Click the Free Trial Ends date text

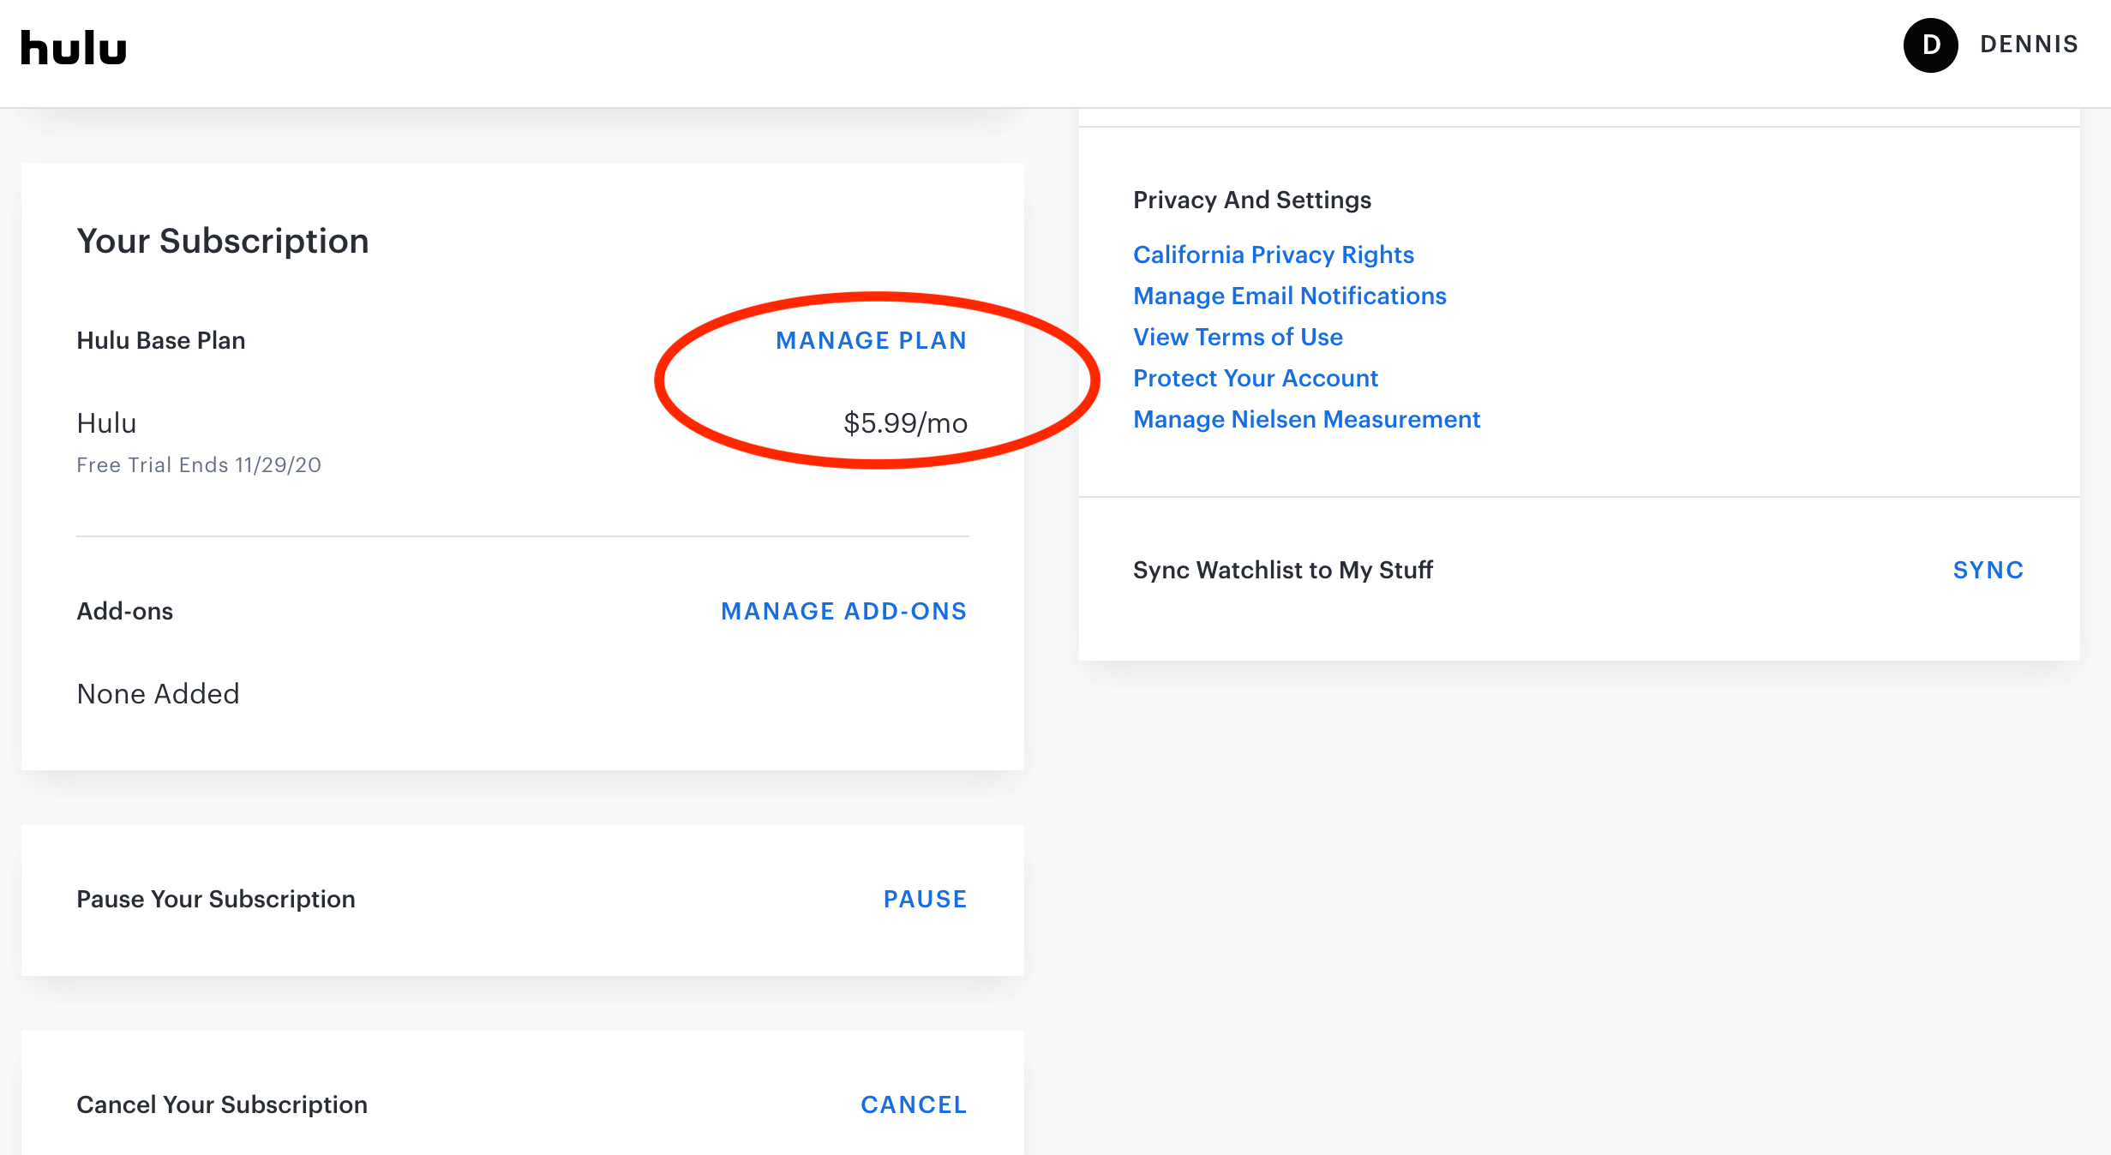click(199, 464)
